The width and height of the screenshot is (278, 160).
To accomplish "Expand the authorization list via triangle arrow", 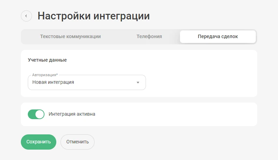I will (x=138, y=82).
